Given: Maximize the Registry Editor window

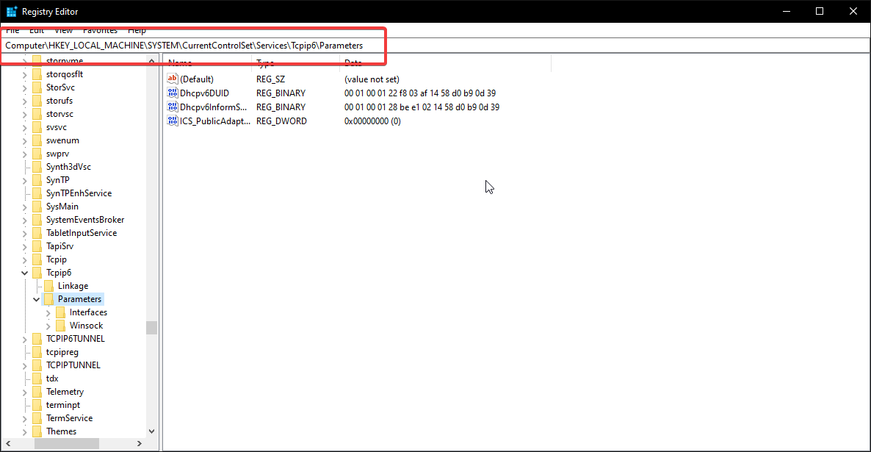Looking at the screenshot, I should coord(820,11).
